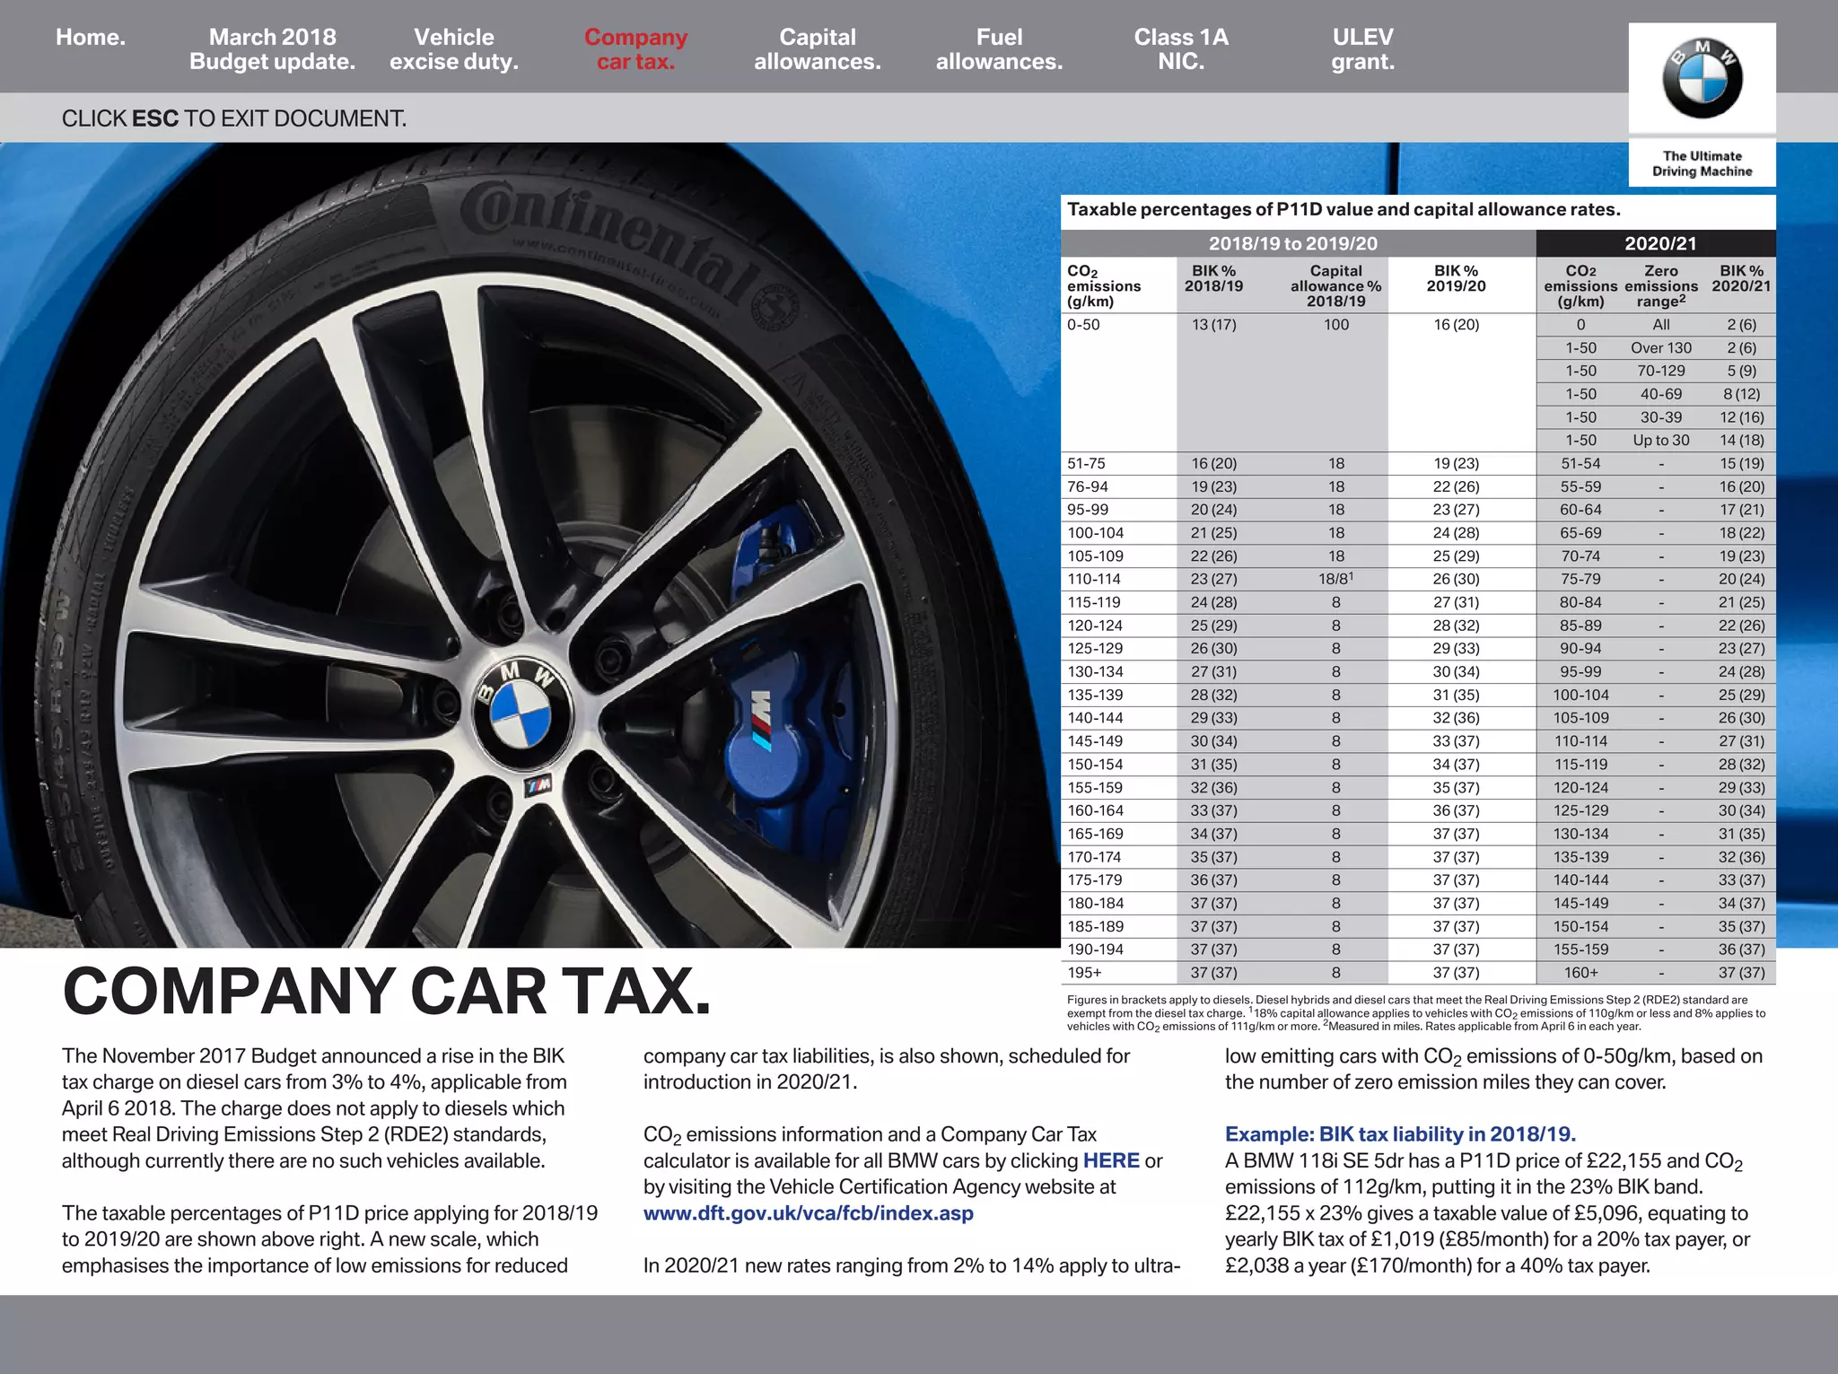Click the '180-184' emissions row label
This screenshot has height=1374, width=1838.
[1094, 904]
